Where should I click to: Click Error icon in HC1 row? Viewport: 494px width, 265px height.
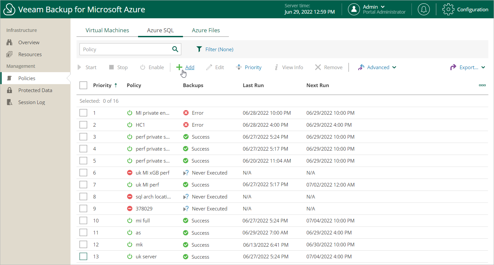point(186,125)
